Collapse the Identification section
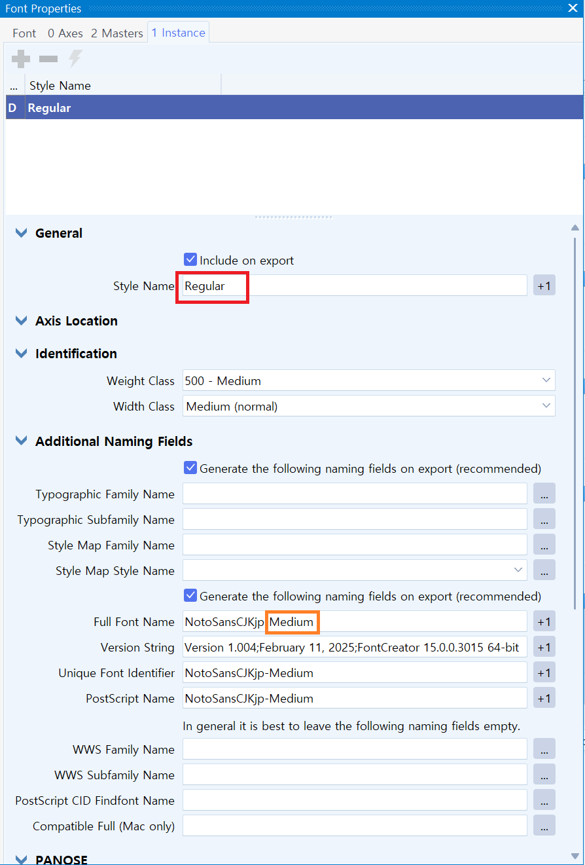This screenshot has width=585, height=865. [22, 354]
